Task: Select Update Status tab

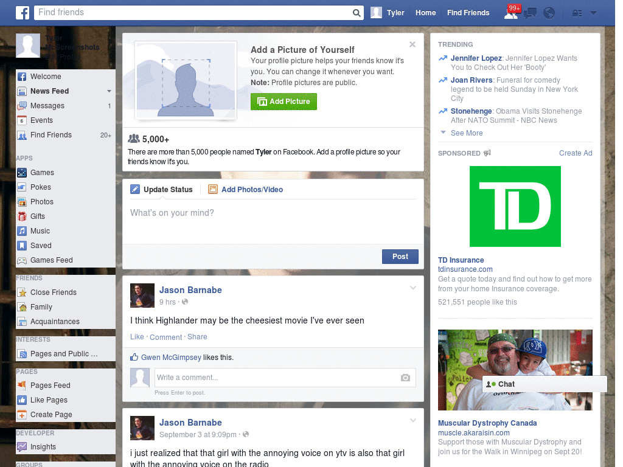Action: 162,190
